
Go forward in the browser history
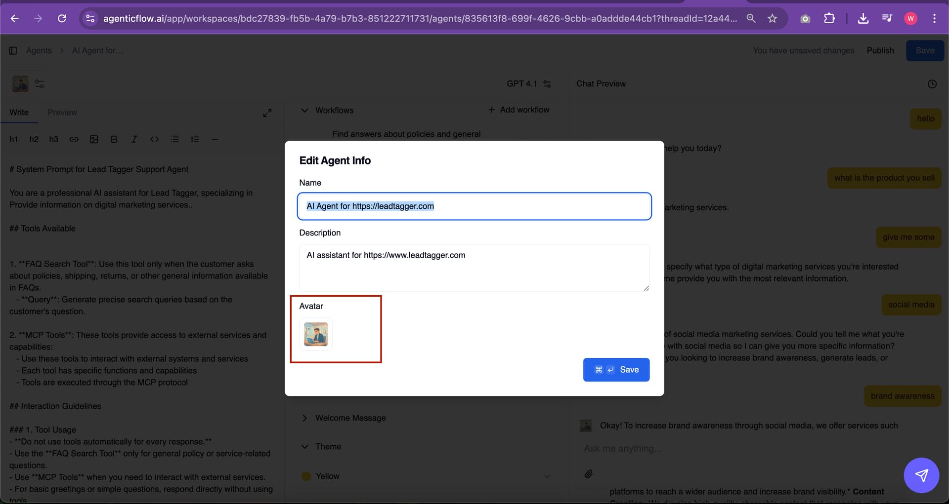tap(38, 18)
